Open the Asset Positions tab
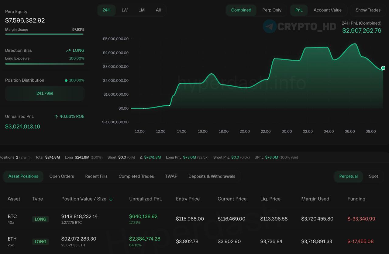Viewport: 389px width, 254px height. pyautogui.click(x=23, y=176)
